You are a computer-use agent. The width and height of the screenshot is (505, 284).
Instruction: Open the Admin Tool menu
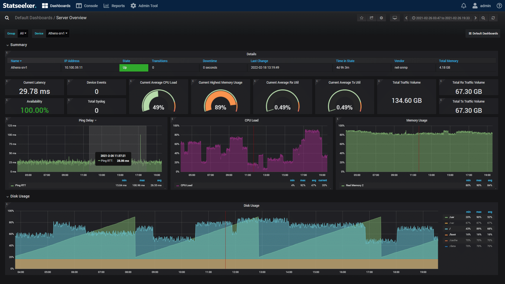144,6
